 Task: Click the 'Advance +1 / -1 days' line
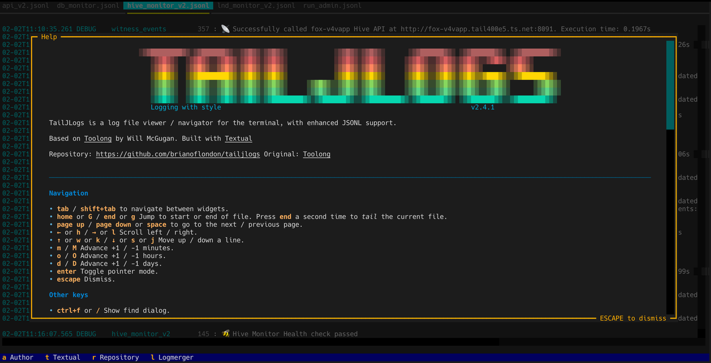[x=106, y=263]
